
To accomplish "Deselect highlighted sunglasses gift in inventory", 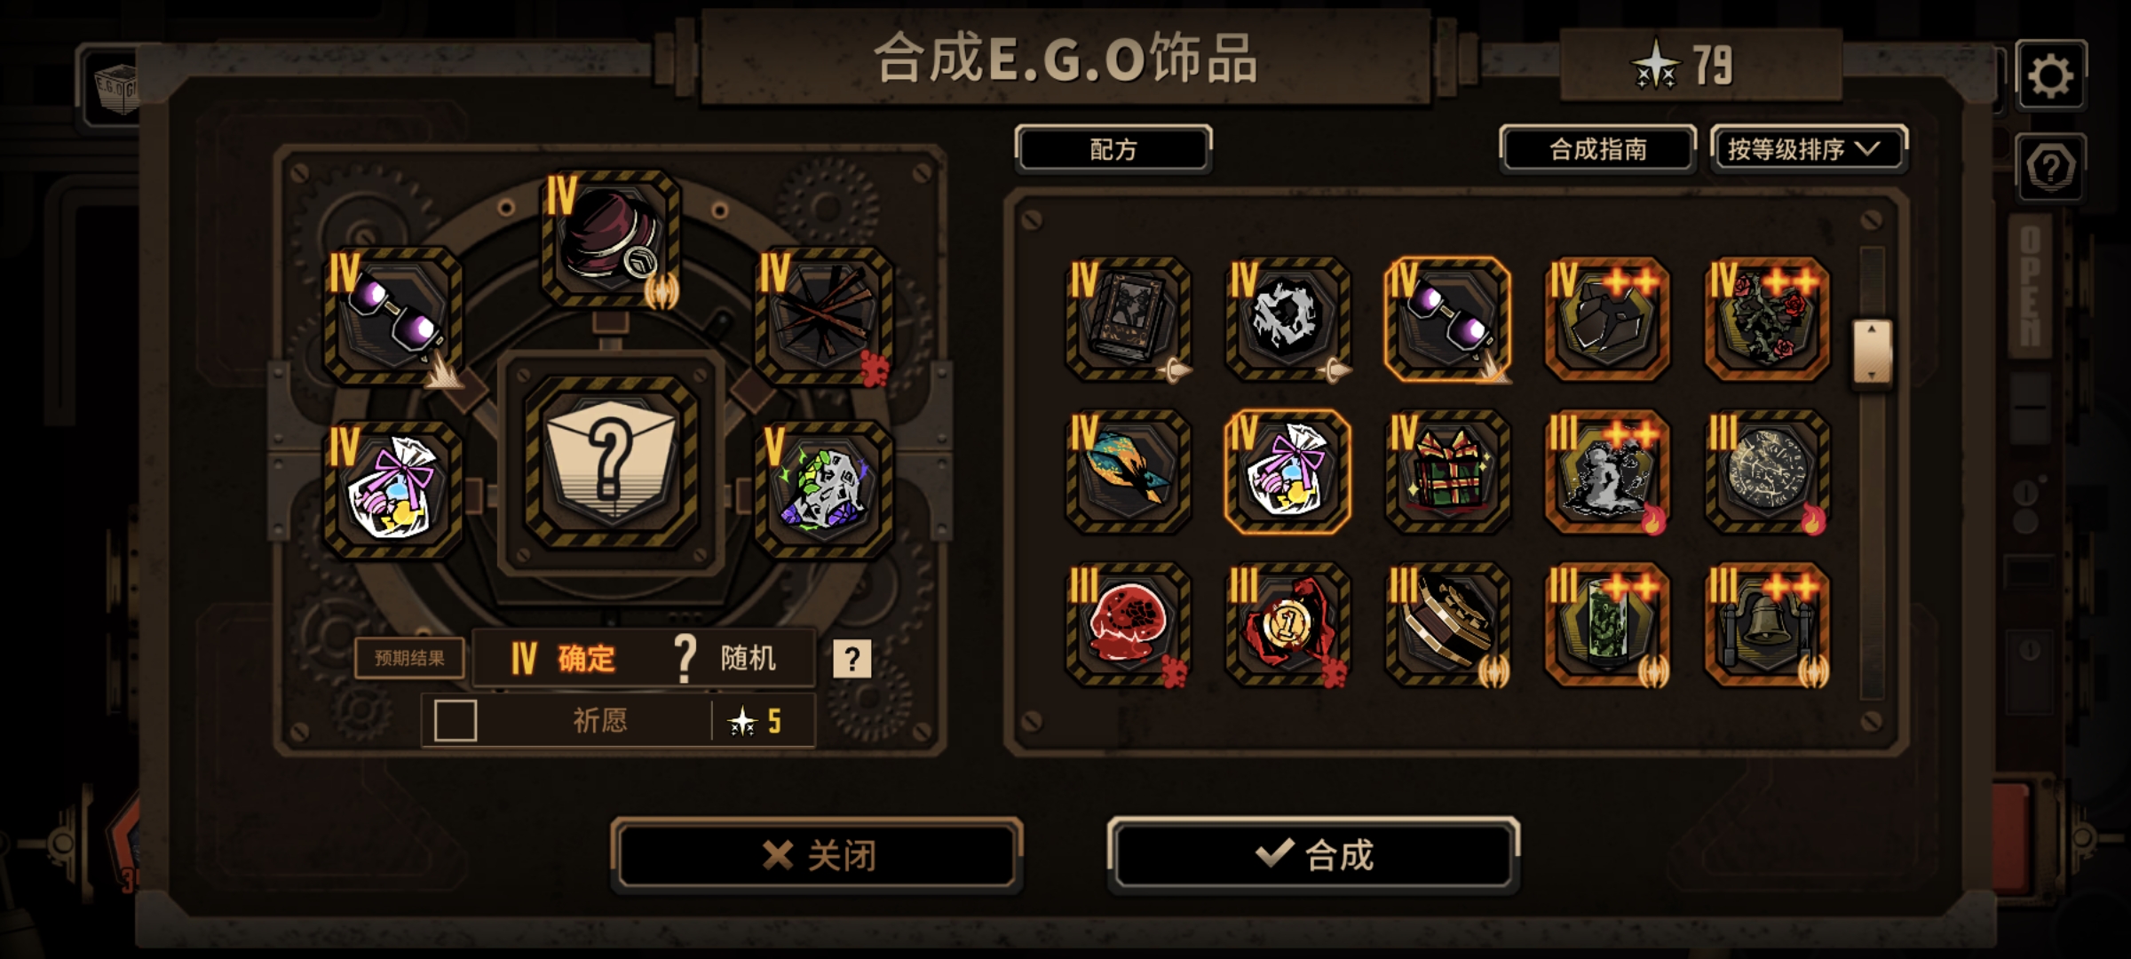I will coord(1447,320).
